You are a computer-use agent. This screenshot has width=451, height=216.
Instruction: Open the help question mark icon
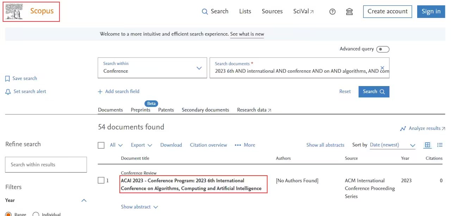(x=332, y=12)
